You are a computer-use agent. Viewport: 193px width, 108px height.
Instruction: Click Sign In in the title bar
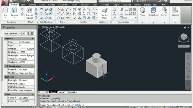143,1
